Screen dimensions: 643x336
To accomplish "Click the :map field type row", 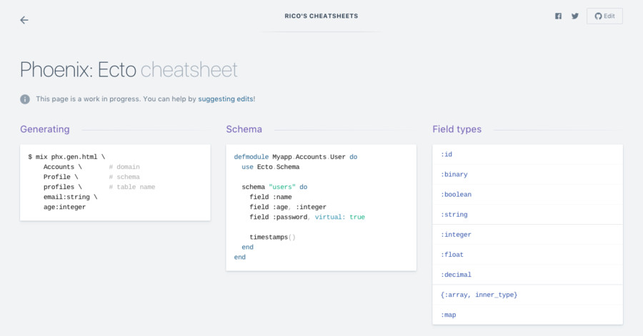I will (x=527, y=315).
